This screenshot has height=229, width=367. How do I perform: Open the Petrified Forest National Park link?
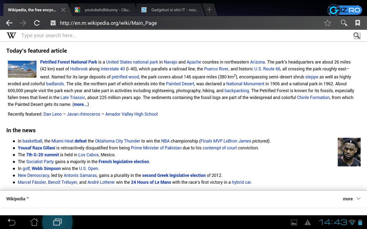(x=69, y=62)
